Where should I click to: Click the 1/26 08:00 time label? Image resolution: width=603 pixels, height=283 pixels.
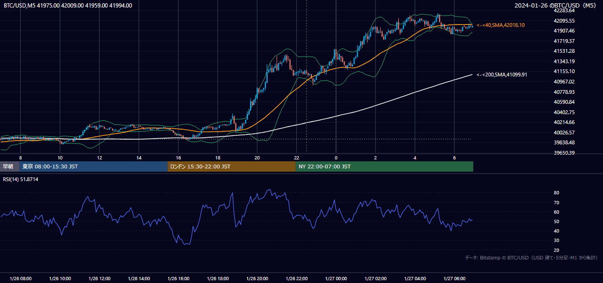20,279
